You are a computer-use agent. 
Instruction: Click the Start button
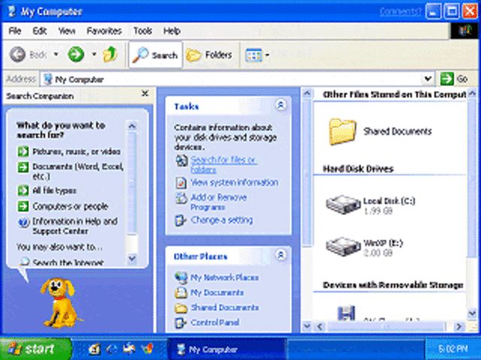[35, 349]
